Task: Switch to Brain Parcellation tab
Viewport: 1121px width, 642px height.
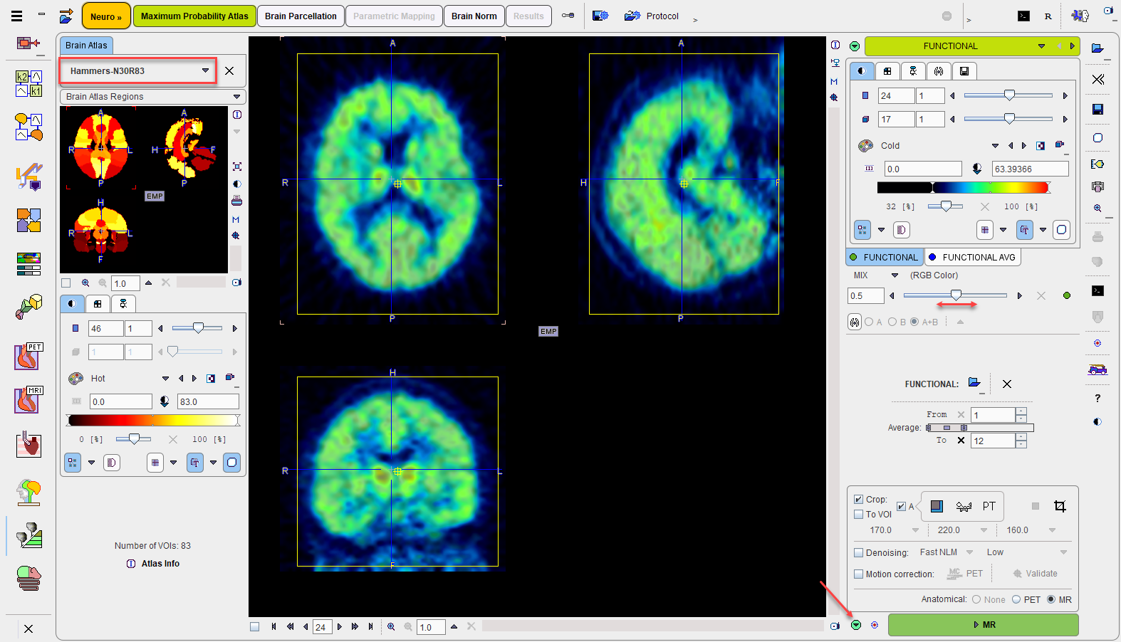Action: pyautogui.click(x=301, y=16)
